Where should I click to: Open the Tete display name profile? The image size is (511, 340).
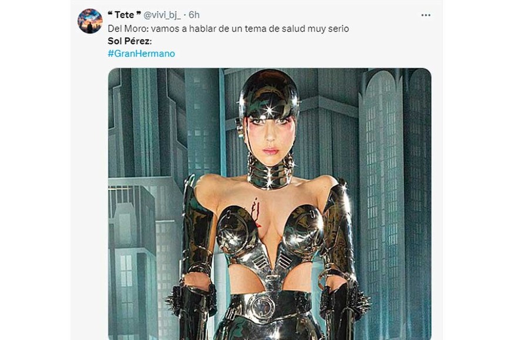[125, 15]
